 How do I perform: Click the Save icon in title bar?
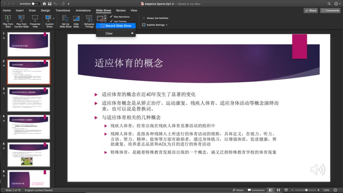click(x=49, y=3)
